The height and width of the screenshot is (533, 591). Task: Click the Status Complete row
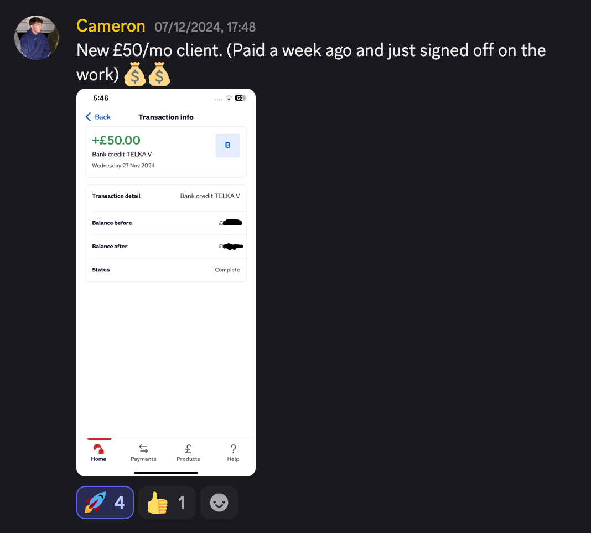pyautogui.click(x=166, y=270)
